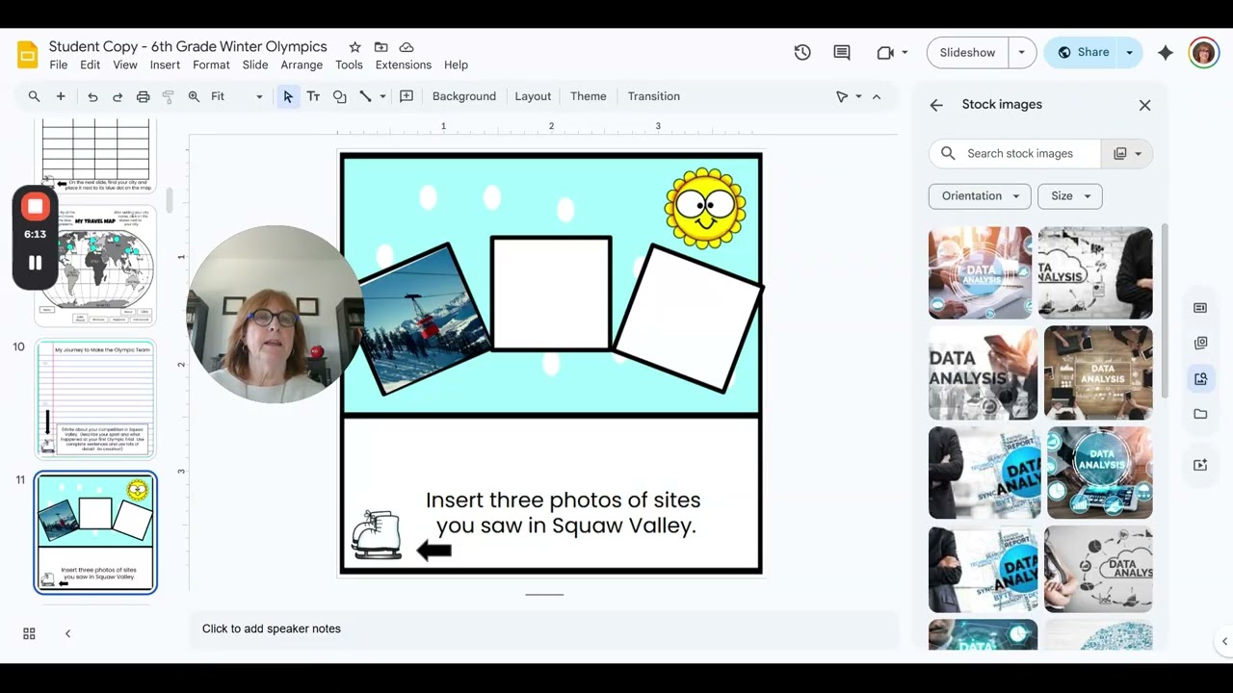The height and width of the screenshot is (693, 1233).
Task: Select the center empty photo frame
Action: pyautogui.click(x=551, y=294)
